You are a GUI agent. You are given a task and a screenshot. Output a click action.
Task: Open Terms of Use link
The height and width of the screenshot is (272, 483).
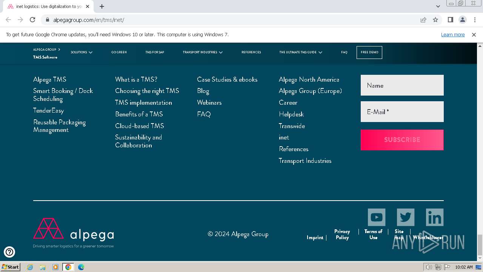(x=373, y=234)
